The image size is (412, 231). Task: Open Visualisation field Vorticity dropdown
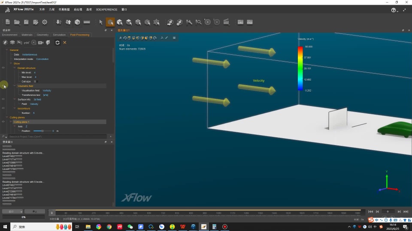coord(47,90)
